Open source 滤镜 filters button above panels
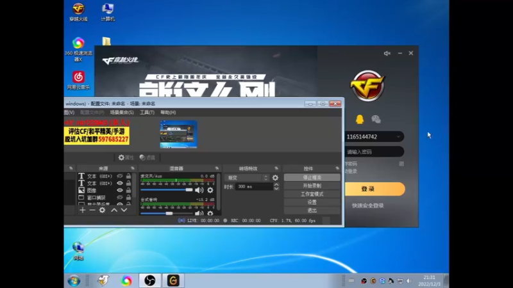 pos(147,157)
